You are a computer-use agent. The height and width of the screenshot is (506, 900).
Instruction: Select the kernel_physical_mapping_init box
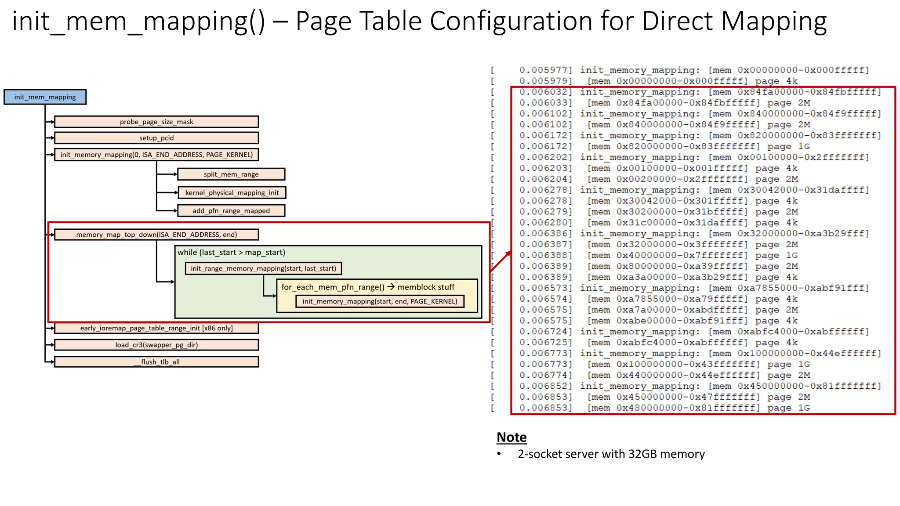[232, 193]
